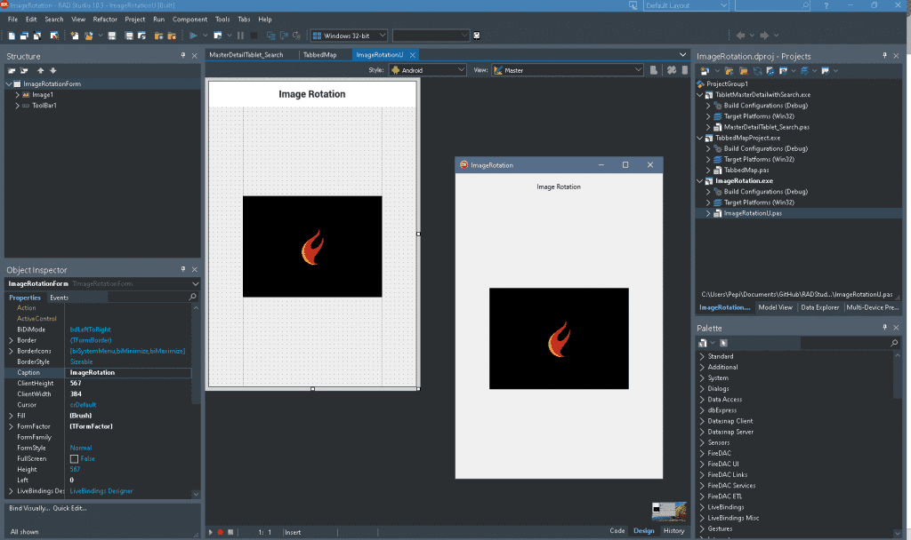
Task: Click Remove File from Project icon
Action: coord(172,36)
